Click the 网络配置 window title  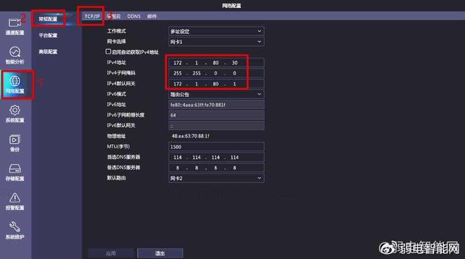click(231, 6)
